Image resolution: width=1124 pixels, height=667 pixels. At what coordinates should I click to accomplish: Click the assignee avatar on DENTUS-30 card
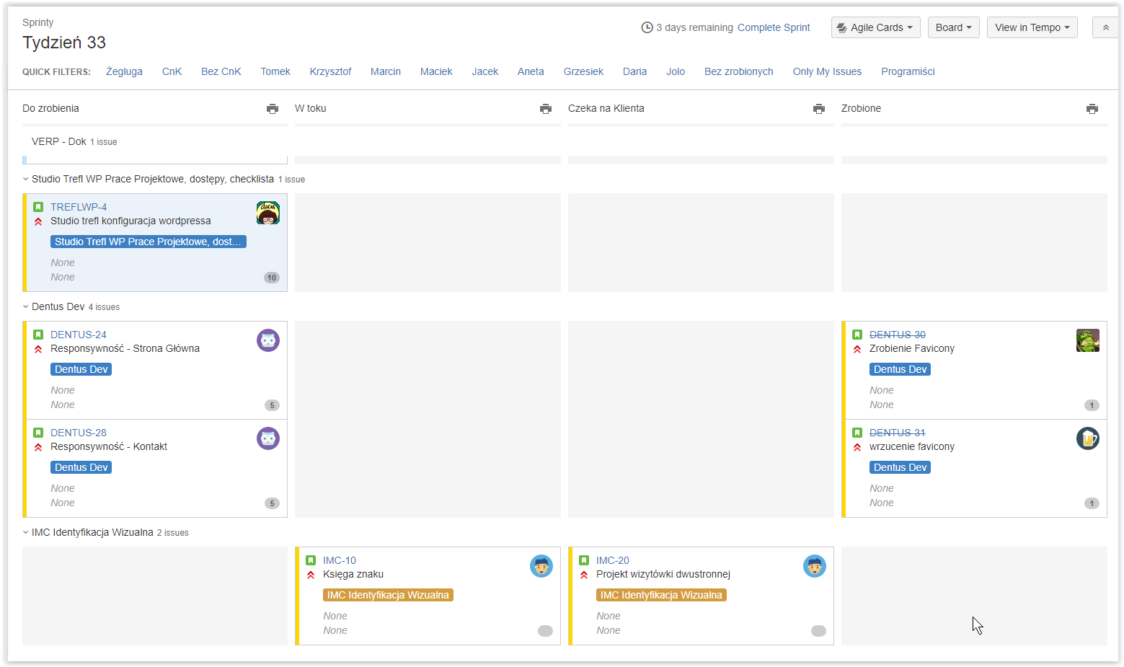pos(1088,340)
